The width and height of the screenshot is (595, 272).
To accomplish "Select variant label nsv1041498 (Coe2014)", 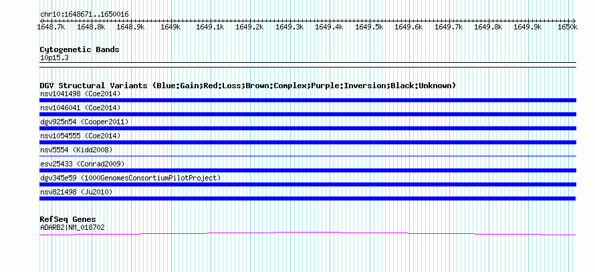I will [x=80, y=94].
